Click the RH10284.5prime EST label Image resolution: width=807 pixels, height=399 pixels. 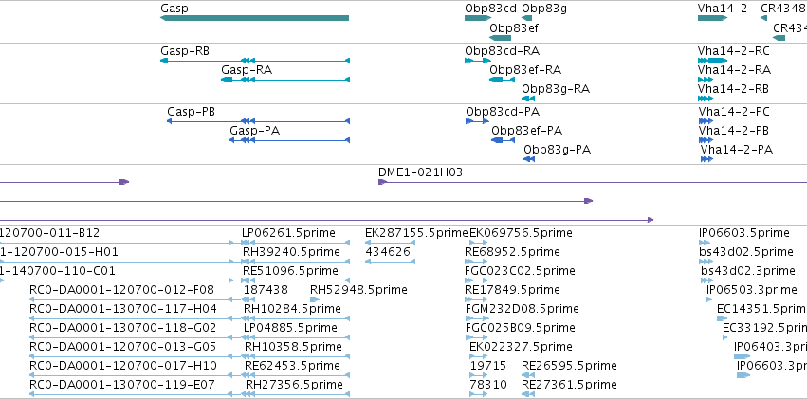(x=292, y=309)
